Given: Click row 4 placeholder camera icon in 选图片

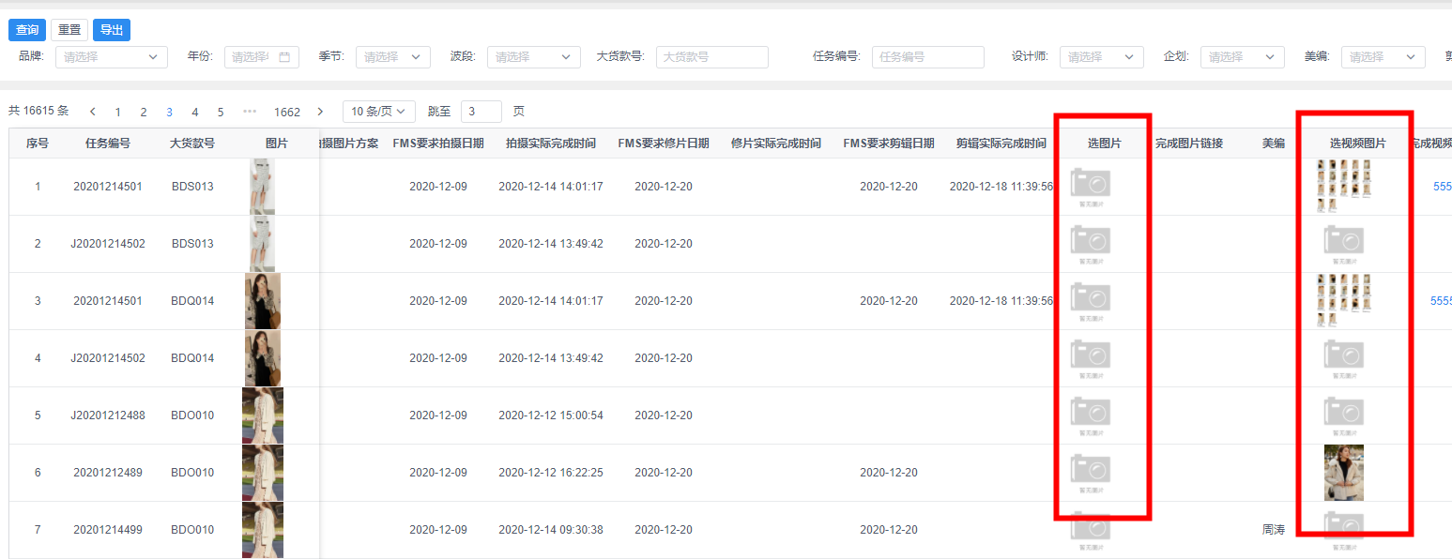Looking at the screenshot, I should click(x=1091, y=355).
